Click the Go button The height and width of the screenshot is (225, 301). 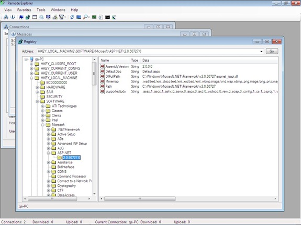tap(272, 51)
